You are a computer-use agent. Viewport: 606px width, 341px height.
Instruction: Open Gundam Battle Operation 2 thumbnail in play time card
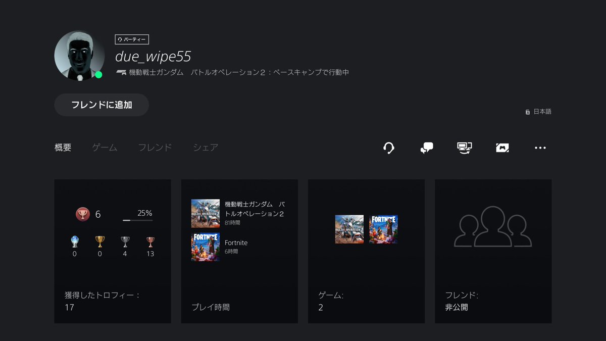(x=206, y=213)
